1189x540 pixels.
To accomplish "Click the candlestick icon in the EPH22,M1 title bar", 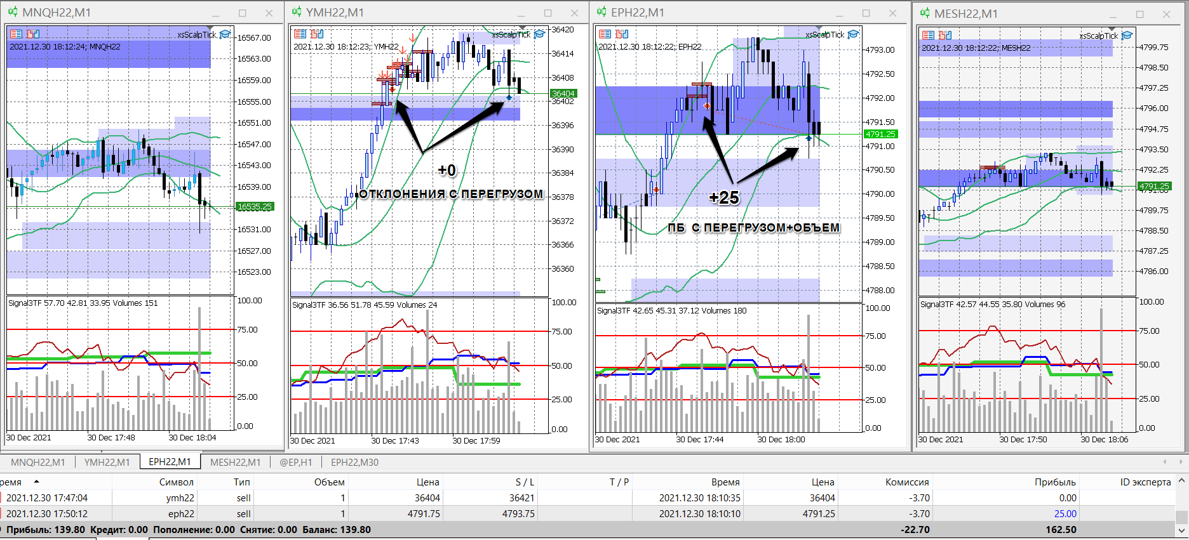I will pos(601,12).
